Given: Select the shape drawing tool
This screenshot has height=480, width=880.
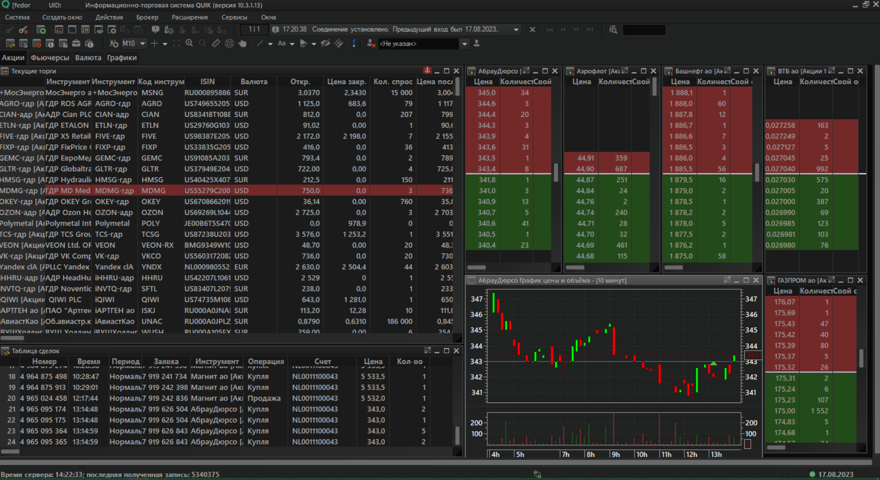Looking at the screenshot, I should [303, 44].
